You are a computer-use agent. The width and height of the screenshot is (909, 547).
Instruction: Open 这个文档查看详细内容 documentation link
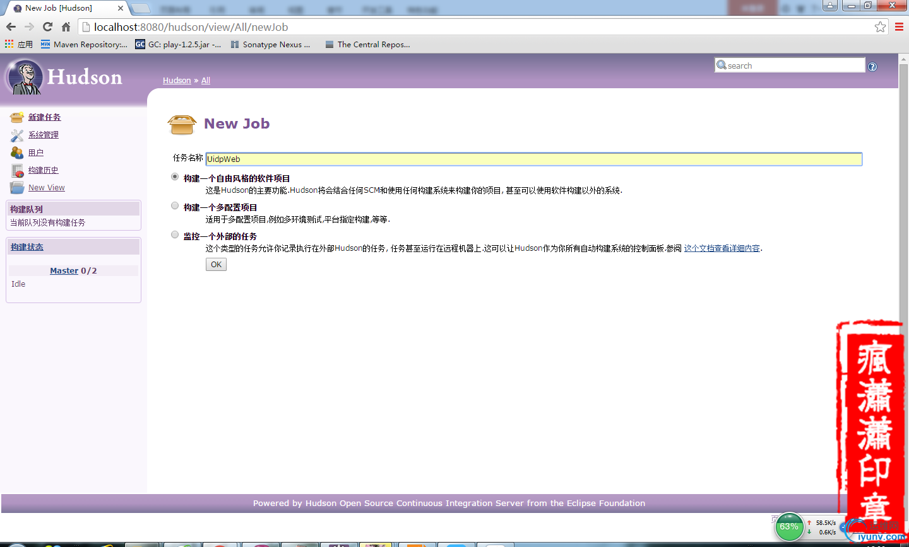[722, 248]
